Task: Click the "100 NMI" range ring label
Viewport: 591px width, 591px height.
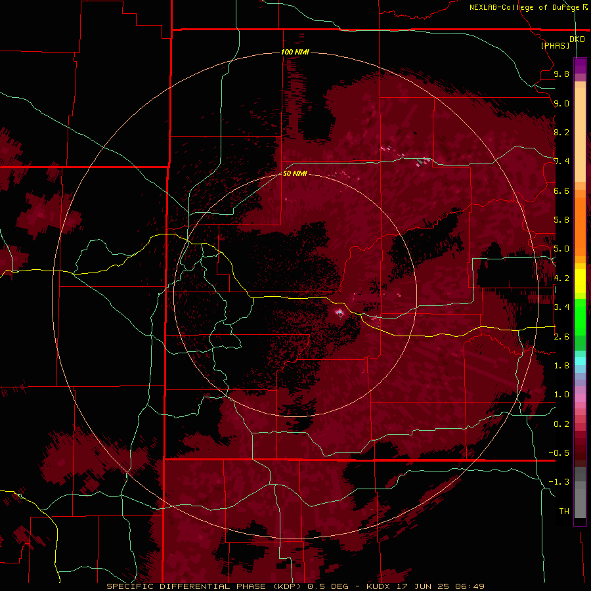Action: (295, 52)
